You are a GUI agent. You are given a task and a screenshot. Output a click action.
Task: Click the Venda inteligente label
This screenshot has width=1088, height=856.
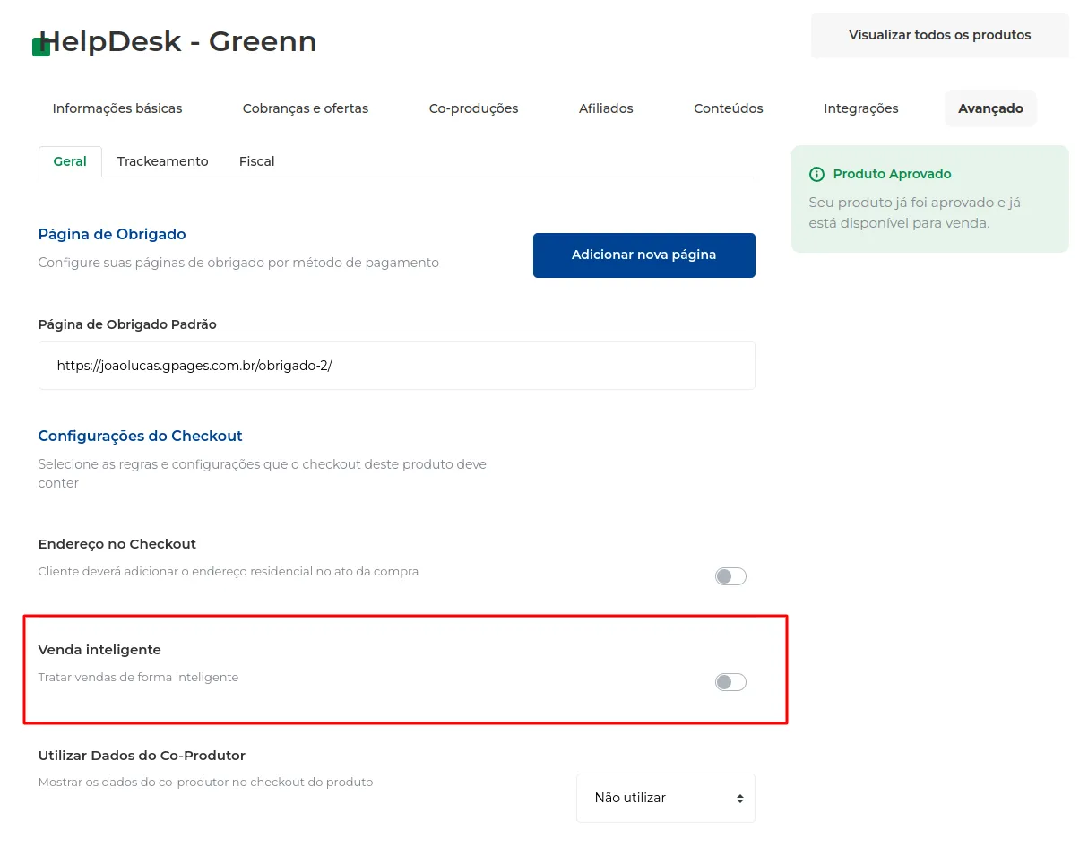pos(99,650)
